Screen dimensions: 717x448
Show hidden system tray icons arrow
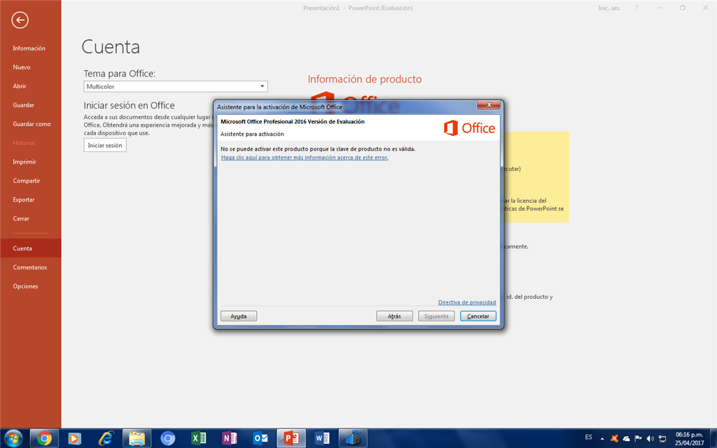pos(602,439)
